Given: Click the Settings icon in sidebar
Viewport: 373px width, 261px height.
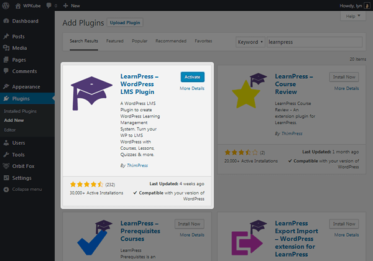Looking at the screenshot, I should tap(6, 178).
